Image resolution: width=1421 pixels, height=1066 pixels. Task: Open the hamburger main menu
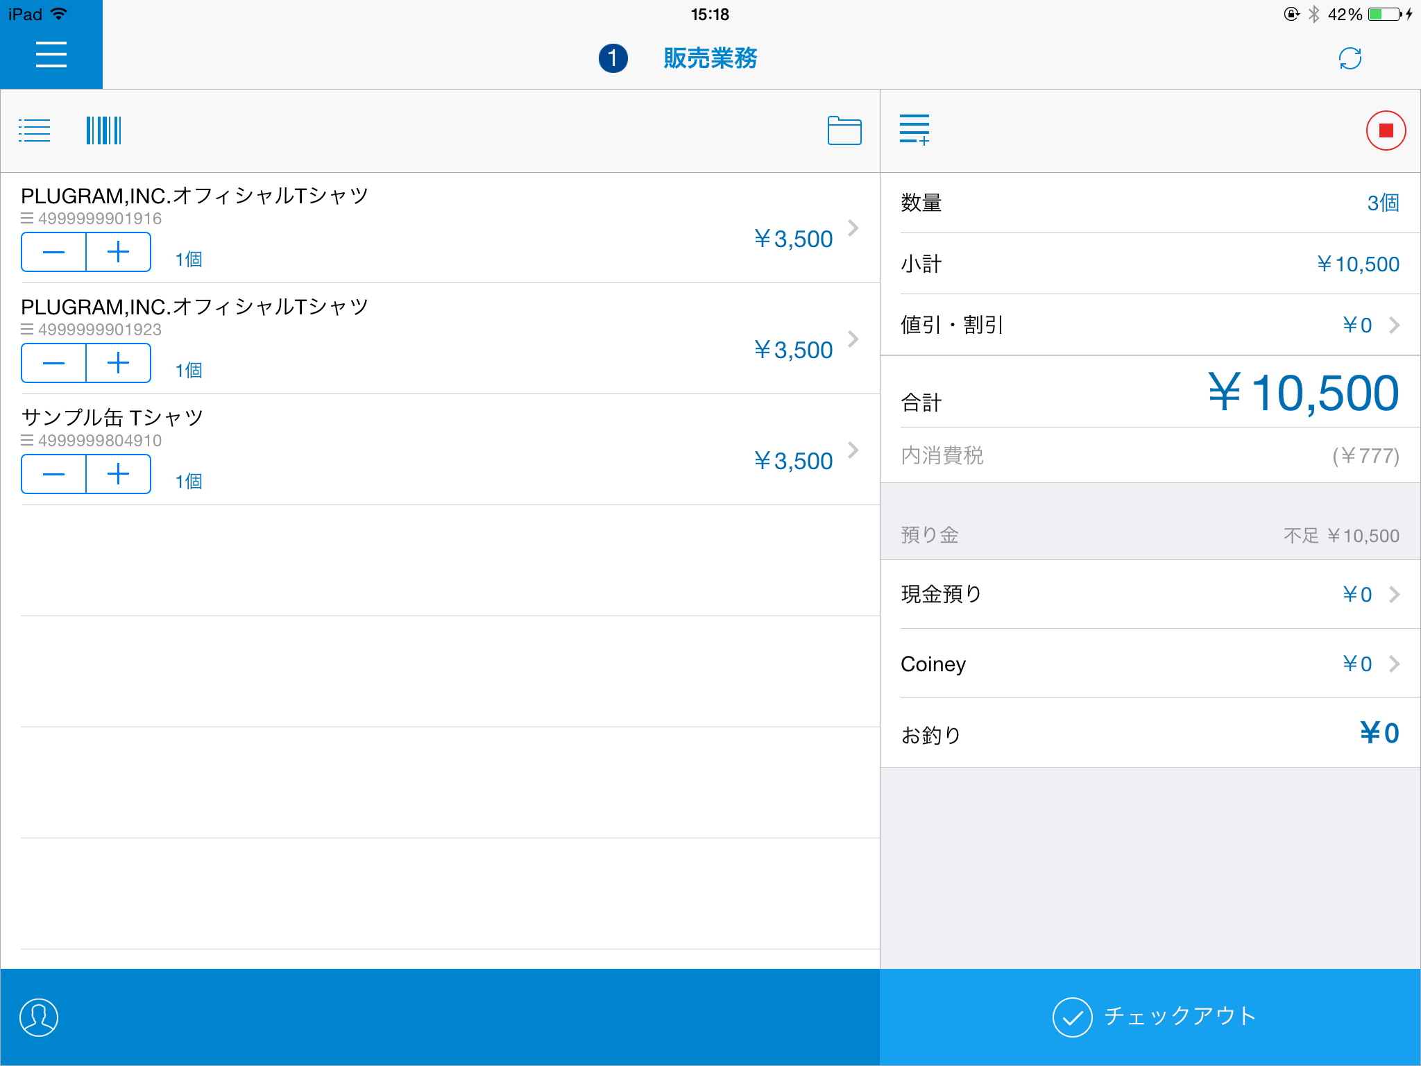point(51,54)
